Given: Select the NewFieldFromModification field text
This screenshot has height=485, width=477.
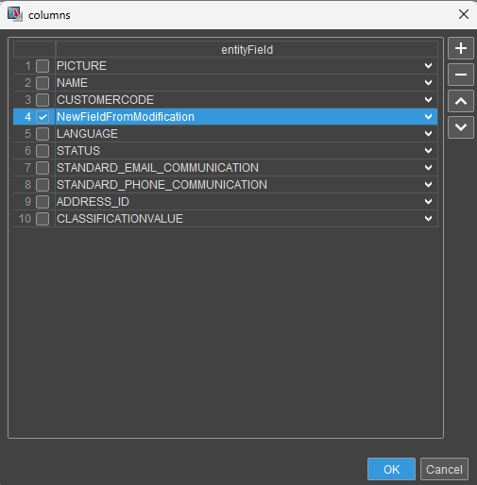Looking at the screenshot, I should point(126,117).
